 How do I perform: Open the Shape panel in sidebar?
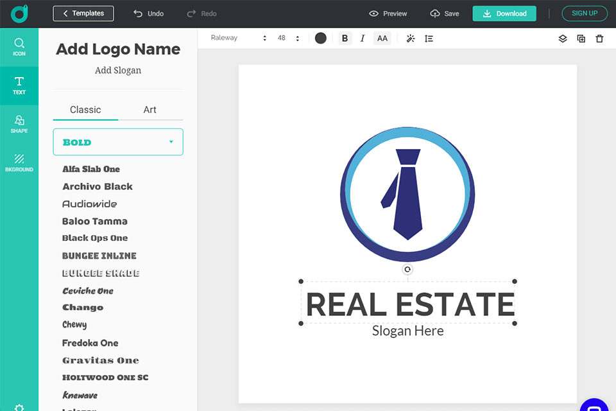[x=19, y=125]
